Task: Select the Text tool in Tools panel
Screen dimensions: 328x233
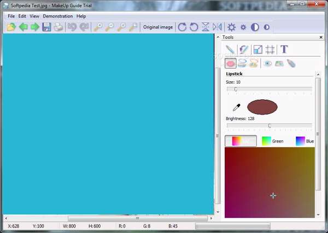Action: pyautogui.click(x=284, y=50)
